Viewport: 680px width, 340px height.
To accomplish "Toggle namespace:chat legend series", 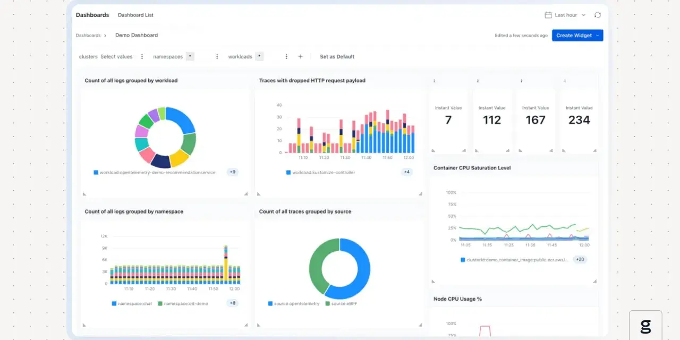I will [x=132, y=303].
